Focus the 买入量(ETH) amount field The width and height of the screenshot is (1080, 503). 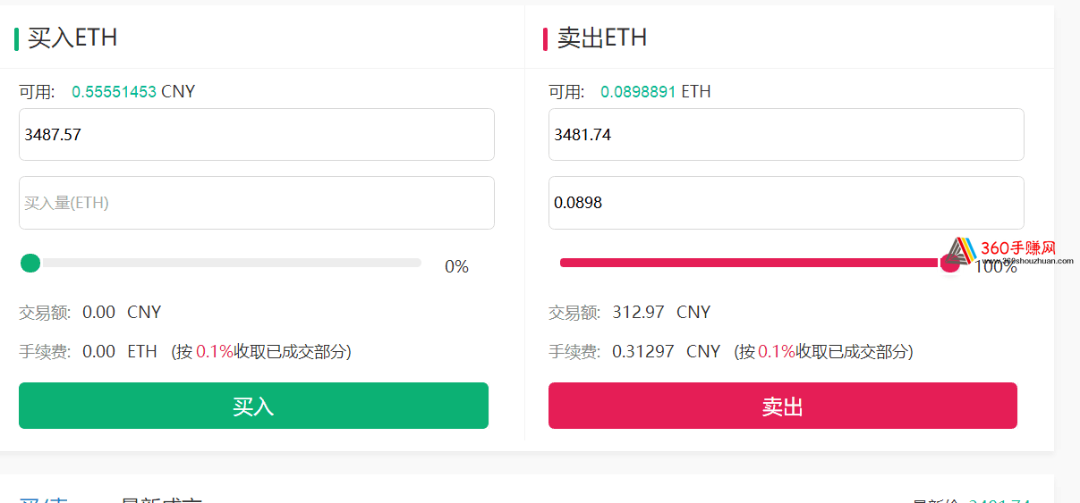coord(257,203)
